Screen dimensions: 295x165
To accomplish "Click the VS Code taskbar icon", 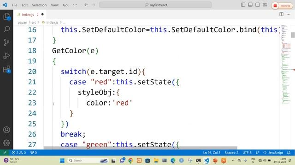I will [x=207, y=160].
